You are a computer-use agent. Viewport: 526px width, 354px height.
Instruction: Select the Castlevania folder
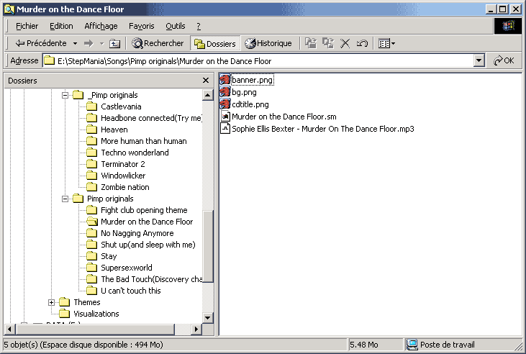pos(121,106)
